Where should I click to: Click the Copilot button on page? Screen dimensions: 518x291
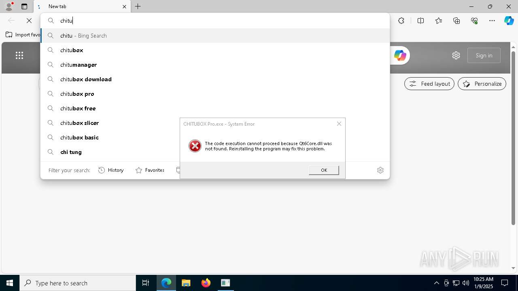400,55
